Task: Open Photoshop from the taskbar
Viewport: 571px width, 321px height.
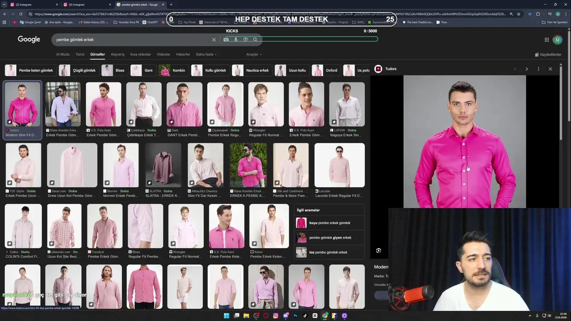Action: (295, 316)
